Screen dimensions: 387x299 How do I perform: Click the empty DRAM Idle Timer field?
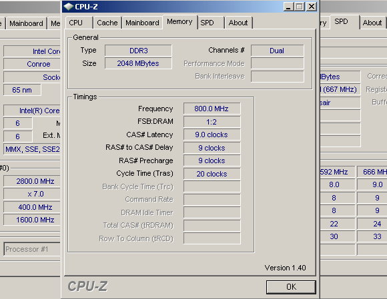pos(212,212)
